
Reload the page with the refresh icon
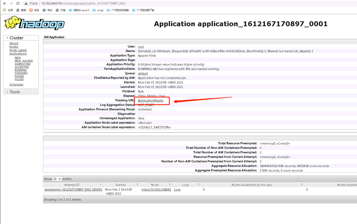[18, 4]
